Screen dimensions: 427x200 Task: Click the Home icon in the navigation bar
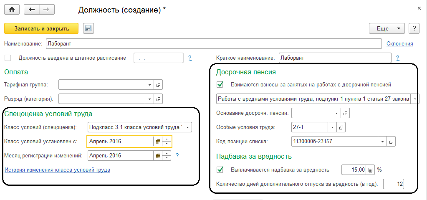12,10
